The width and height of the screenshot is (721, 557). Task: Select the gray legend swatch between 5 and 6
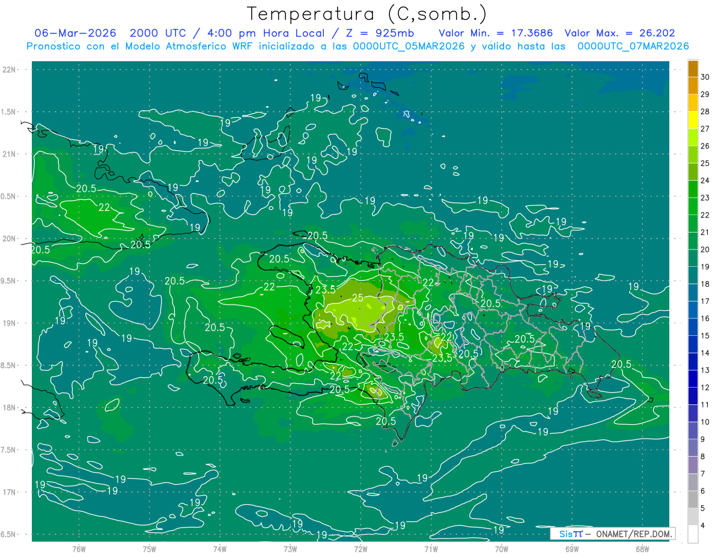point(693,499)
